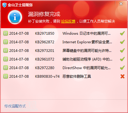Select patch ID KB2972280
128x113 pixels.
click(45, 68)
